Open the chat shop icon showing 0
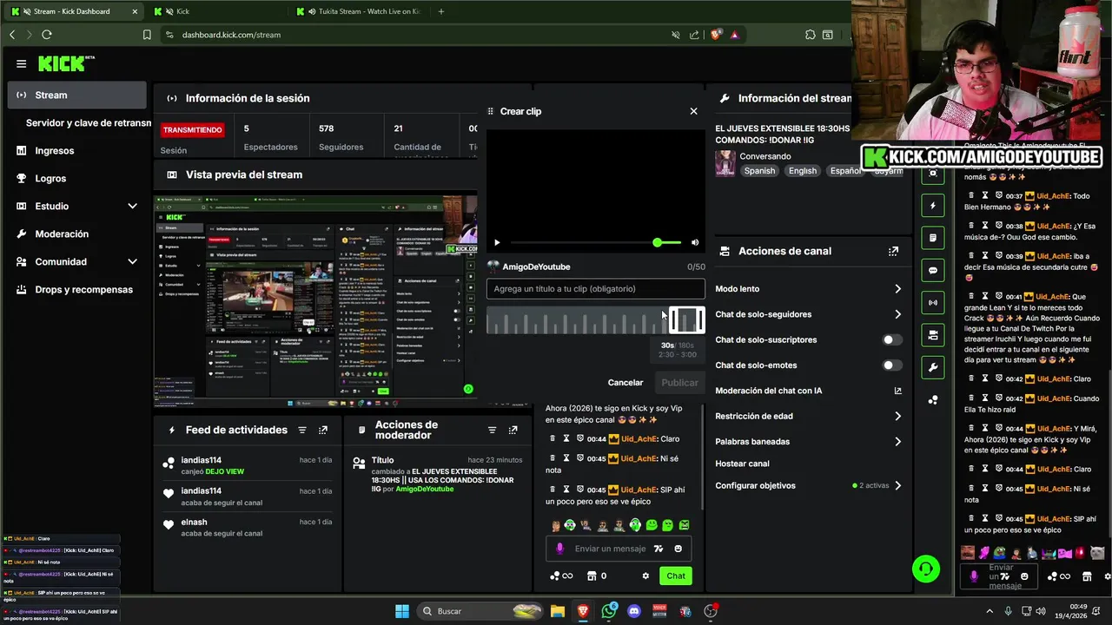The height and width of the screenshot is (625, 1112). coord(597,576)
